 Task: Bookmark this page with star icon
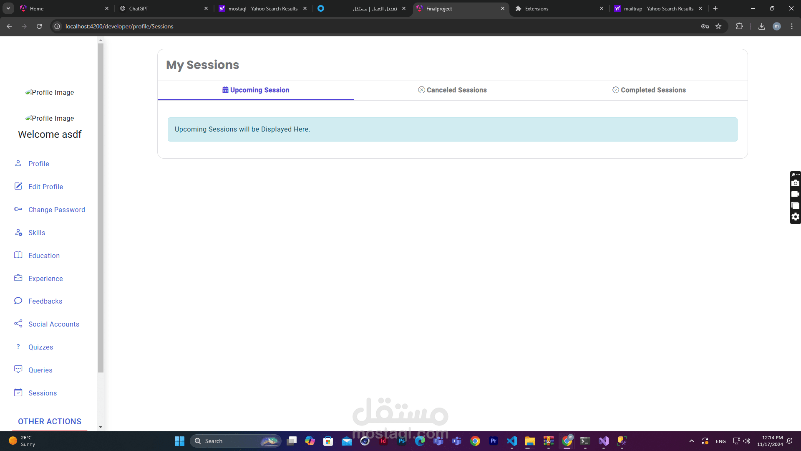pyautogui.click(x=718, y=26)
